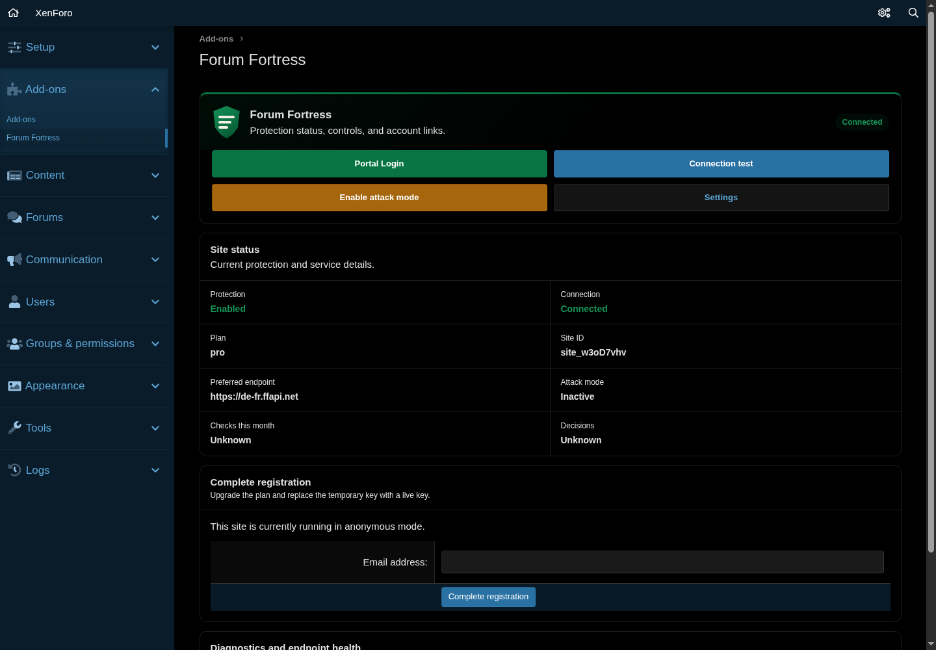Click the endpoint https://de-fr.ffapi.net text
The width and height of the screenshot is (936, 650).
click(x=254, y=396)
